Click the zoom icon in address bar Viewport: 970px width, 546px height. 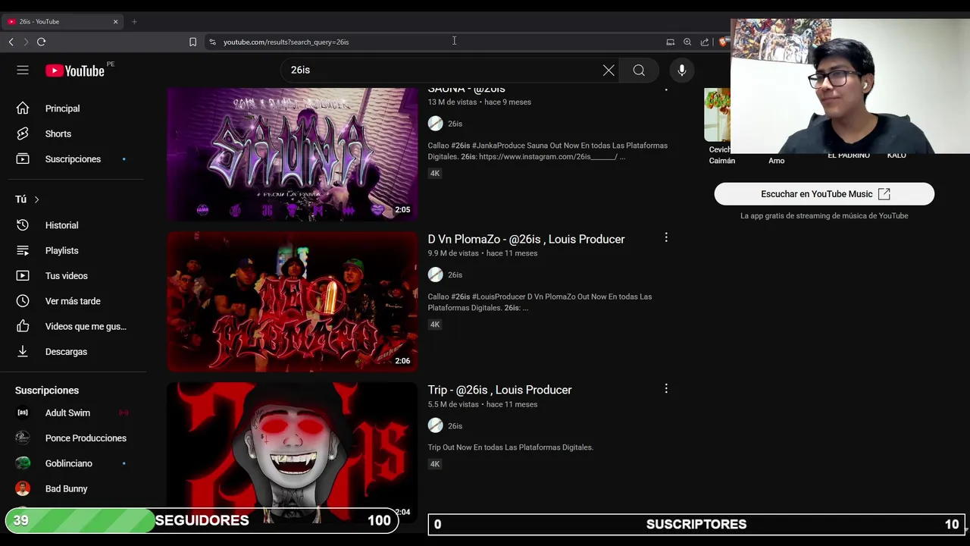[x=687, y=42]
